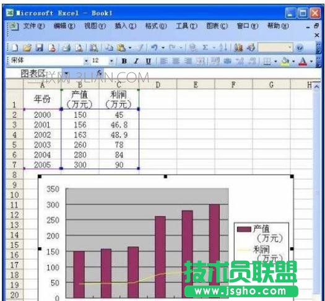Screen dimensions: 325x301
Task: Click the chart axis label 350
Action: (x=53, y=189)
